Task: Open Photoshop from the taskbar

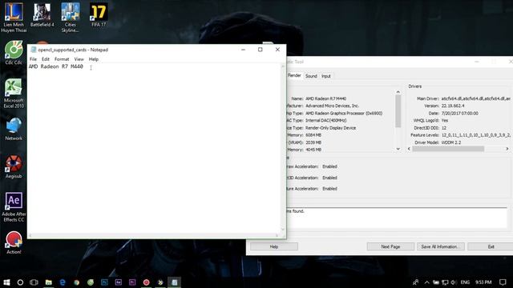Action: (x=104, y=282)
